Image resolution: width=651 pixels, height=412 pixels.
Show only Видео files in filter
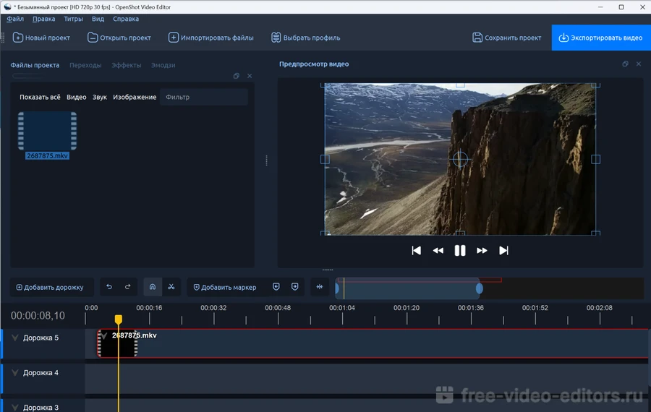76,98
